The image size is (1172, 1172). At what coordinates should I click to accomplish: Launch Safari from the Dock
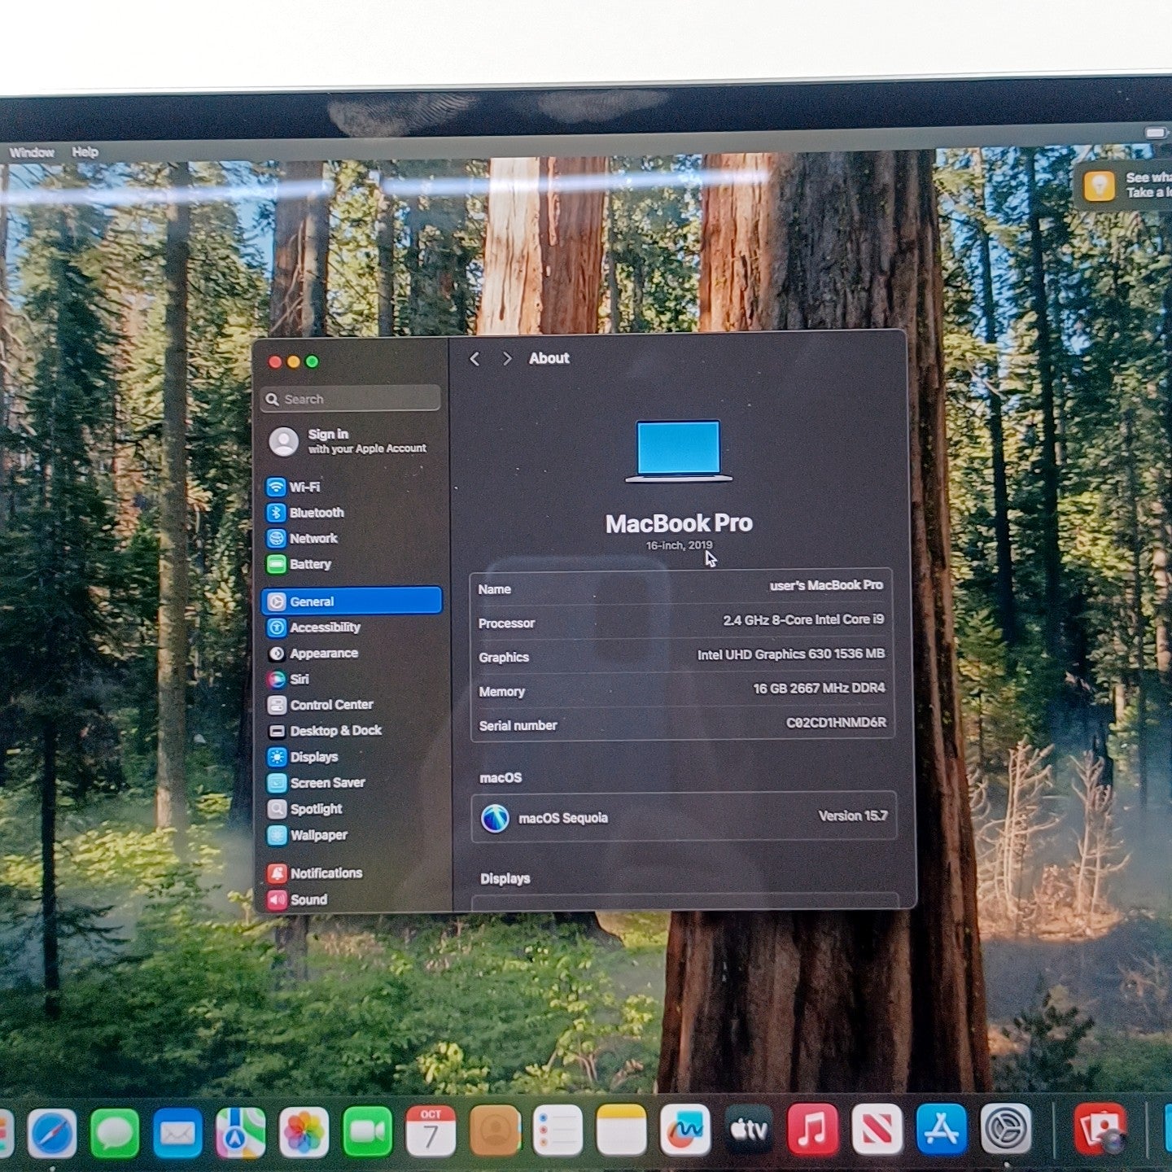point(52,1132)
